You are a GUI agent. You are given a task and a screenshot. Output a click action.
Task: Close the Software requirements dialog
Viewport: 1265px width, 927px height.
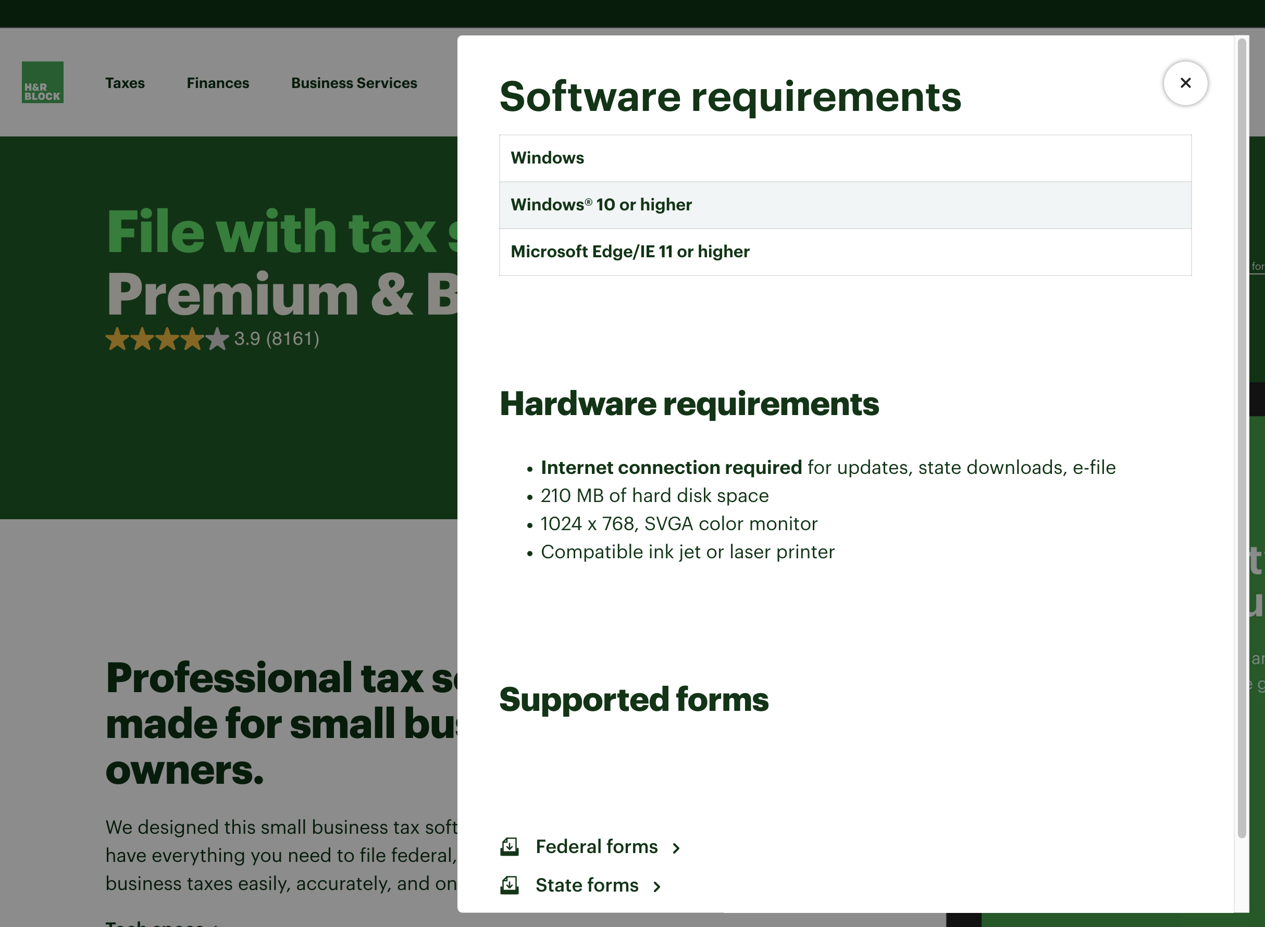pyautogui.click(x=1185, y=83)
